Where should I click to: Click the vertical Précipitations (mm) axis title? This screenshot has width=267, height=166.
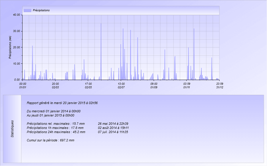[x=10, y=47]
